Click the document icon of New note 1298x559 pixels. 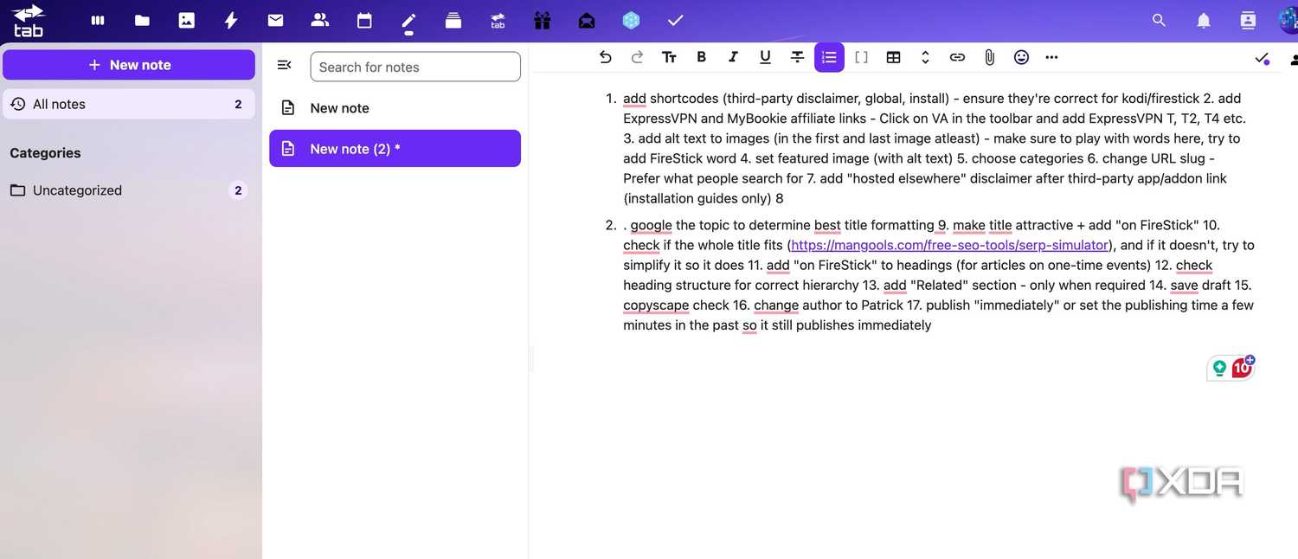pos(288,108)
